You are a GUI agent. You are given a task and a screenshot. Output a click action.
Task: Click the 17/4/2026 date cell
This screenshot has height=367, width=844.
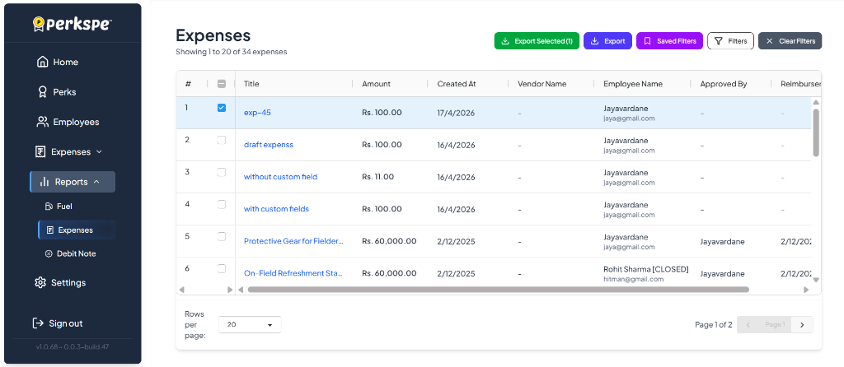[x=456, y=113]
